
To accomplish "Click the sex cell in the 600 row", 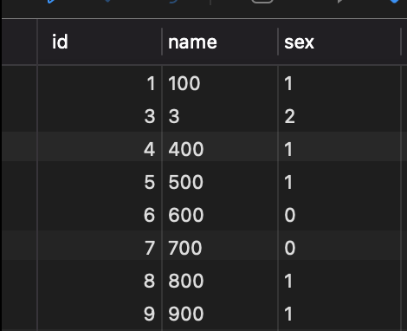I will pyautogui.click(x=339, y=215).
